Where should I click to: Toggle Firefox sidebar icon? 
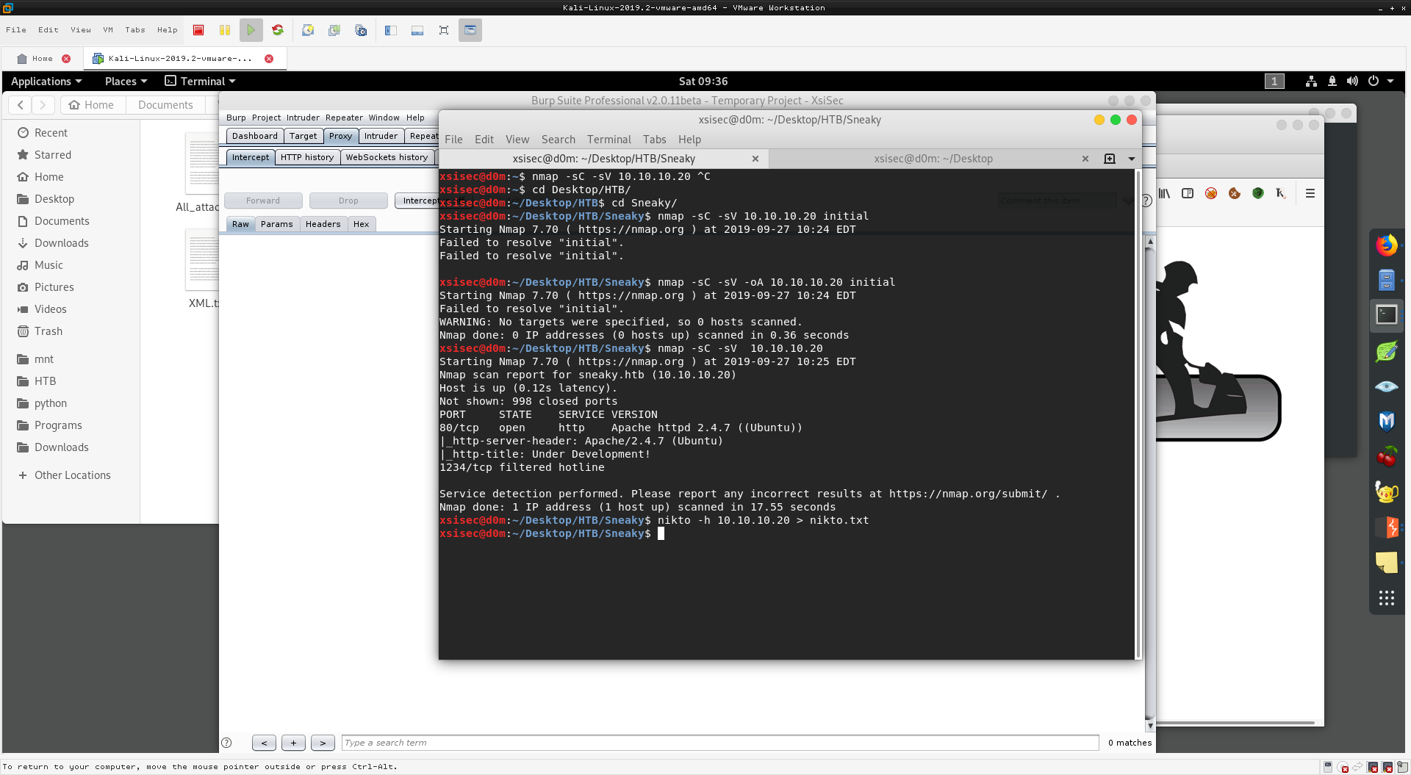pyautogui.click(x=1188, y=193)
